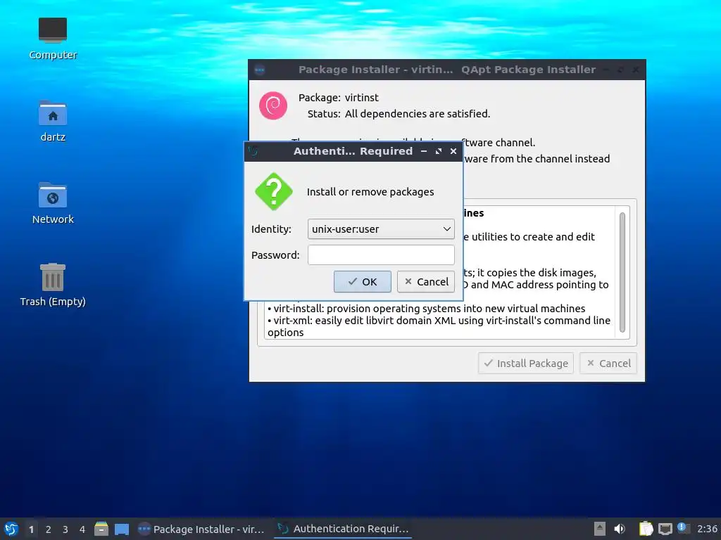
Task: Maximize Authentication Required dialog
Action: [x=438, y=151]
